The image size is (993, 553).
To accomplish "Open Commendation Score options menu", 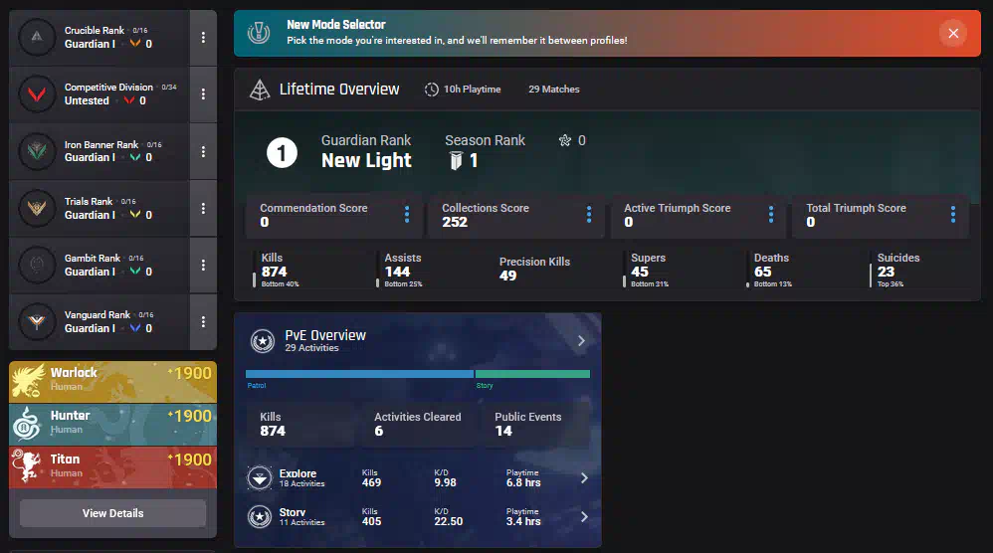I will [407, 215].
